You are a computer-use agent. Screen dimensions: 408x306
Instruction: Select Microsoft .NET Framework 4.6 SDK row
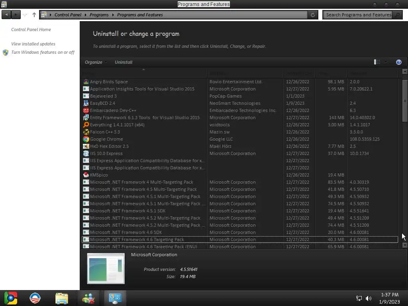(x=239, y=232)
